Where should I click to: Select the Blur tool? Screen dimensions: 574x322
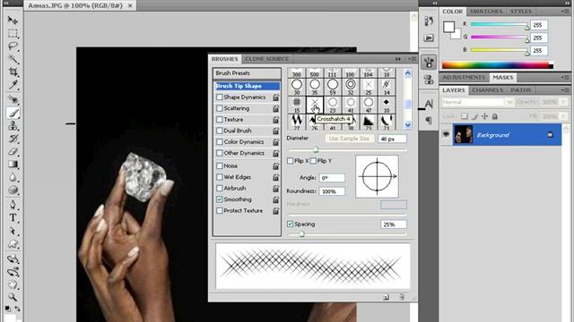click(x=13, y=177)
